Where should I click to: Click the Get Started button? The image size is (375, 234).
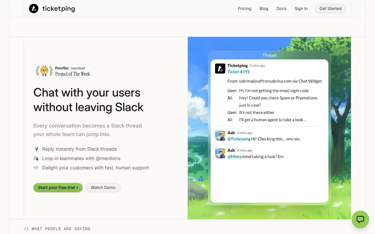click(330, 8)
